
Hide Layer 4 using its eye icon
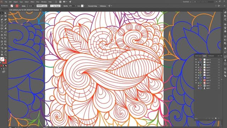196,78
